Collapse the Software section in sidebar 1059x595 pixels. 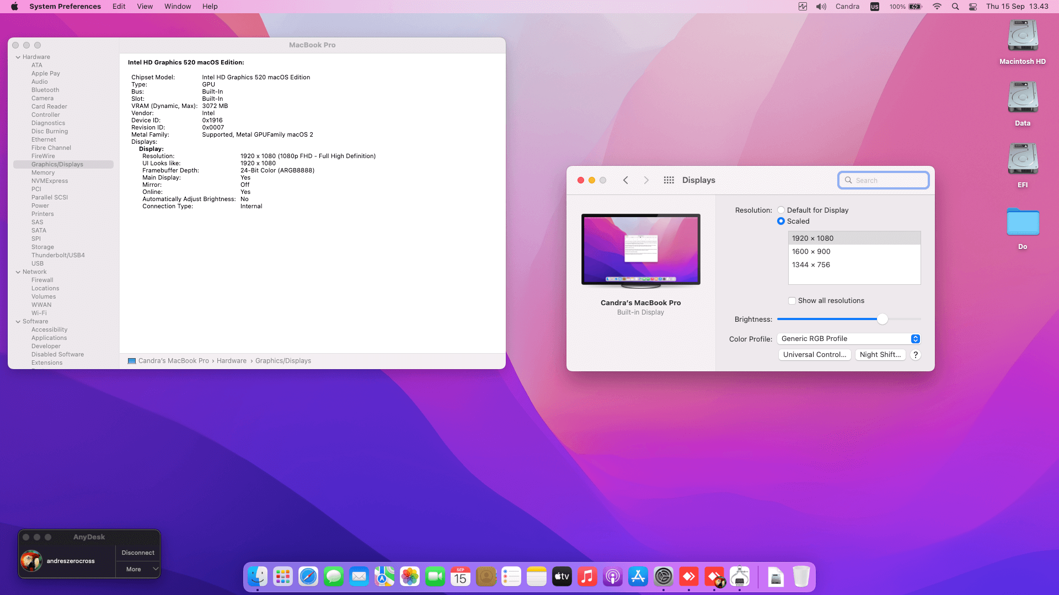click(18, 322)
